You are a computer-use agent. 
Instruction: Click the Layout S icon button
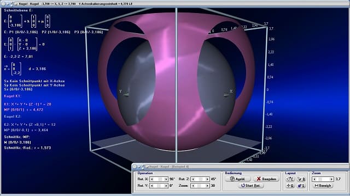[x=301, y=186]
